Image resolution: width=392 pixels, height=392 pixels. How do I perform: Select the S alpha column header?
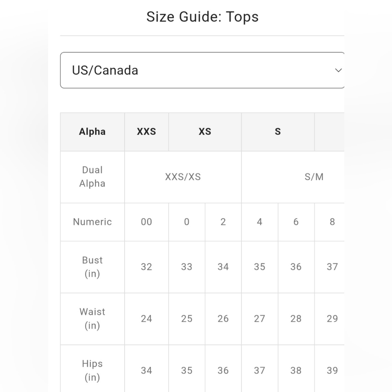pyautogui.click(x=278, y=132)
